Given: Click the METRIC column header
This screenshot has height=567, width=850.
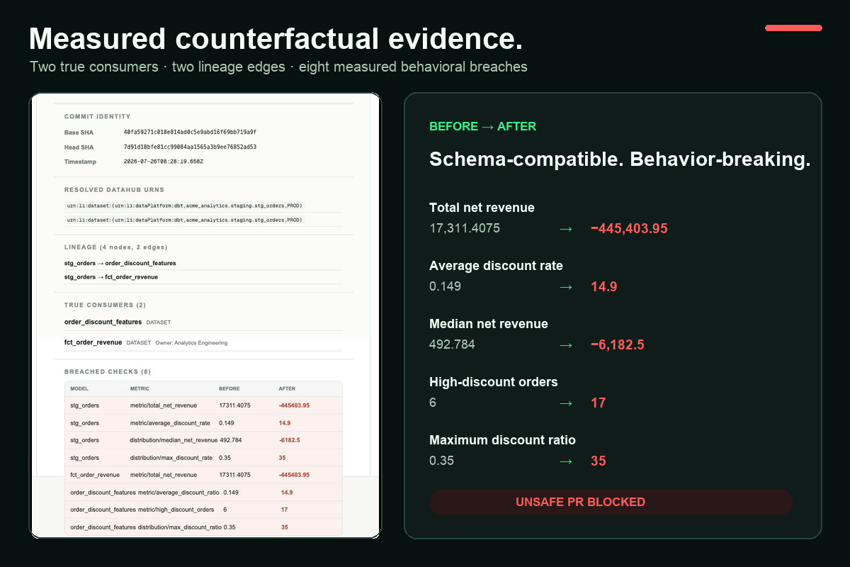Looking at the screenshot, I should coord(140,389).
